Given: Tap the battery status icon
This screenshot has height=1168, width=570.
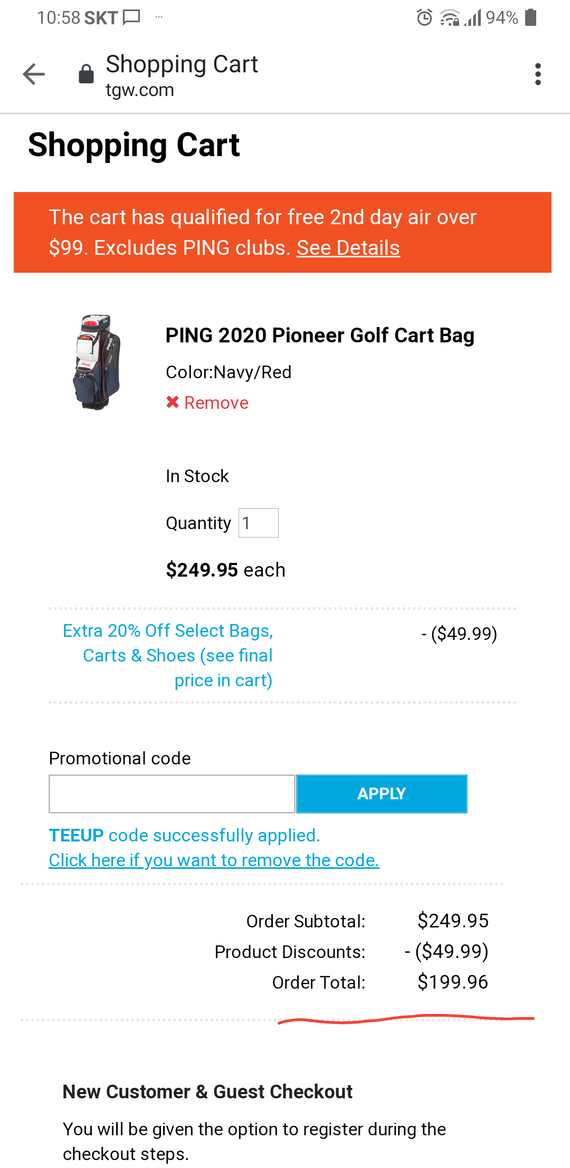Looking at the screenshot, I should 531,17.
